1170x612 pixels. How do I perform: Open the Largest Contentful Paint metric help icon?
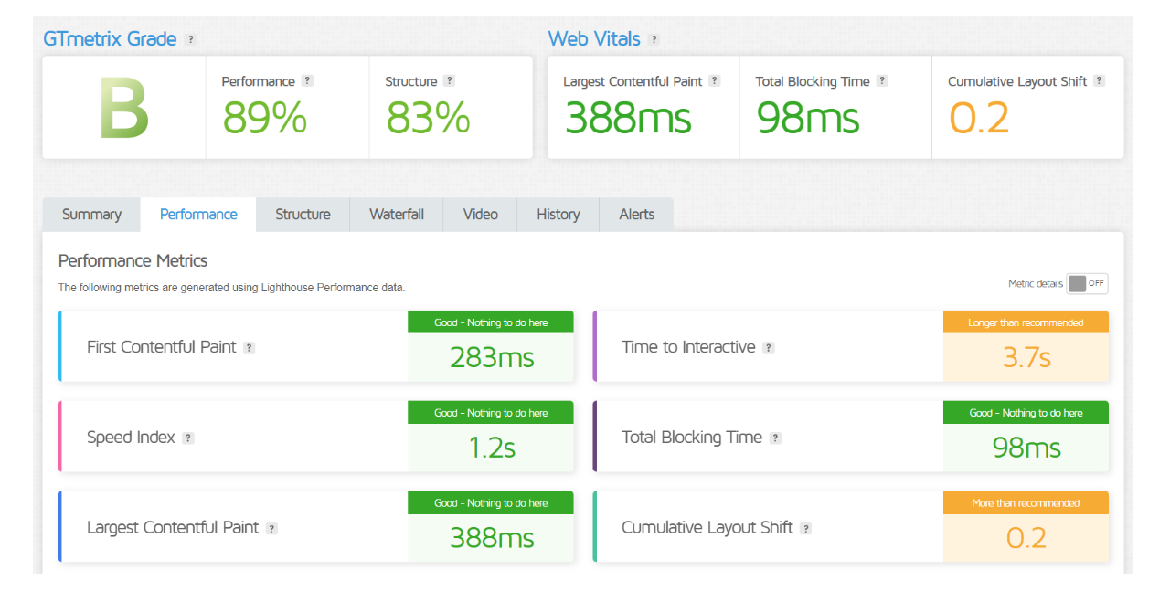coord(271,528)
